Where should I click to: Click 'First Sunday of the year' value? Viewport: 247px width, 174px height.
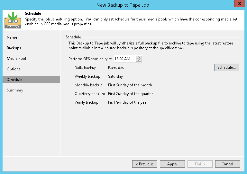[128, 102]
